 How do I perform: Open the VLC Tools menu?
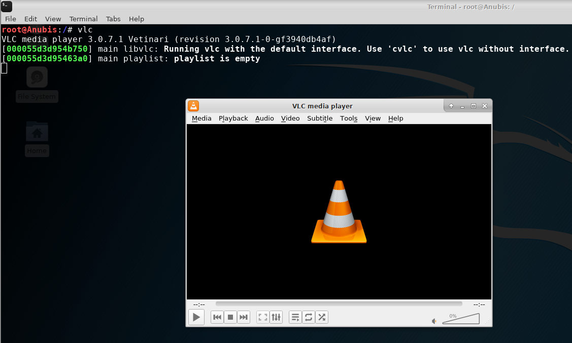(349, 119)
